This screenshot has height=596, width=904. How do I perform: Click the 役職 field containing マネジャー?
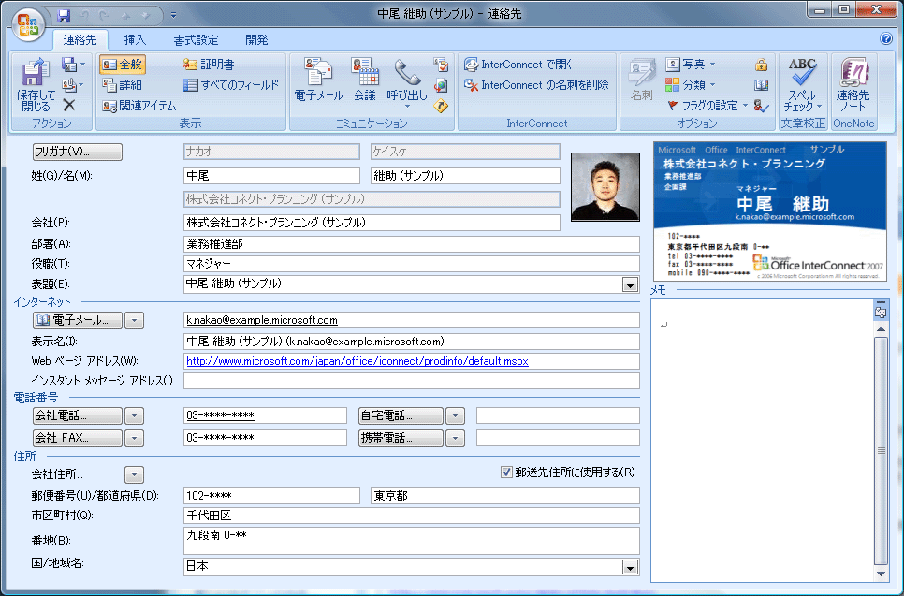(412, 264)
